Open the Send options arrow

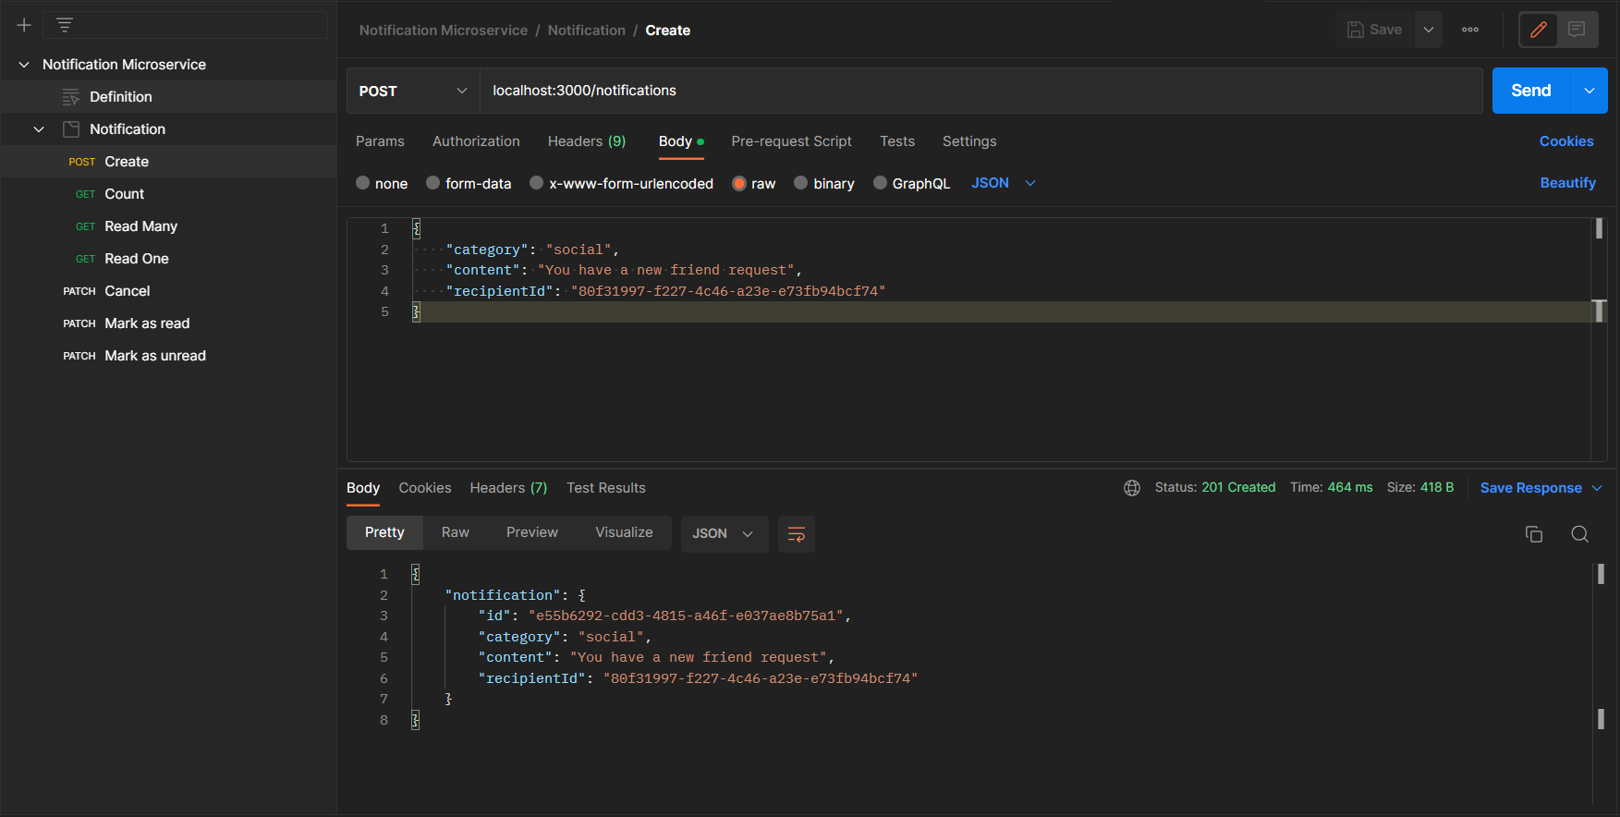(x=1590, y=91)
